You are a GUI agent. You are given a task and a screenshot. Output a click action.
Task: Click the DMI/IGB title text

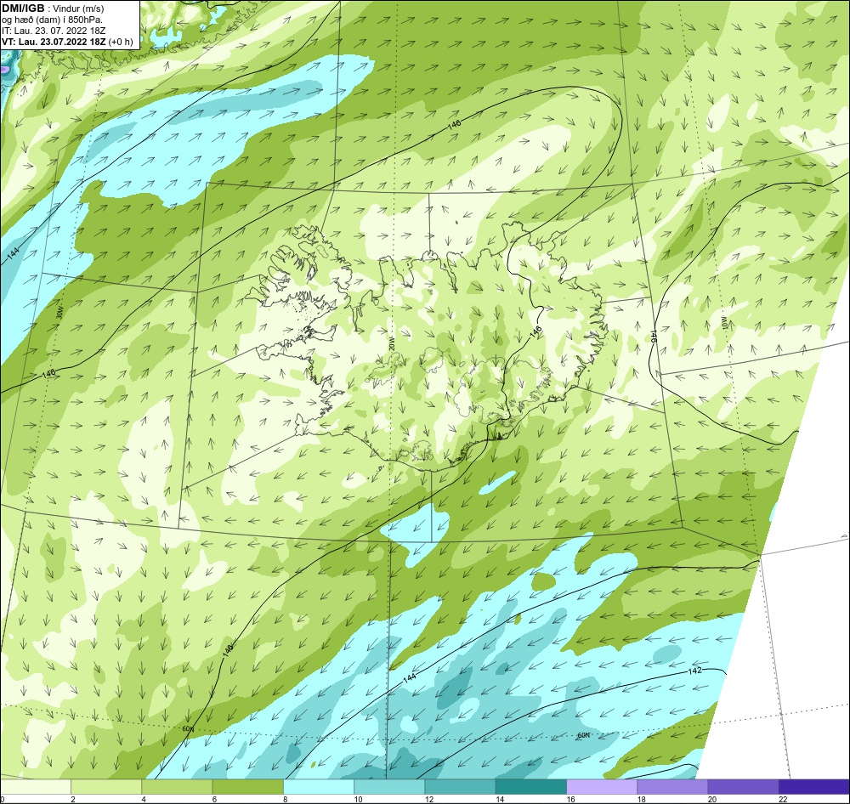point(23,8)
